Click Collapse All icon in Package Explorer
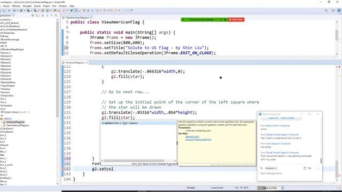The height and width of the screenshot is (192, 342). [33, 15]
